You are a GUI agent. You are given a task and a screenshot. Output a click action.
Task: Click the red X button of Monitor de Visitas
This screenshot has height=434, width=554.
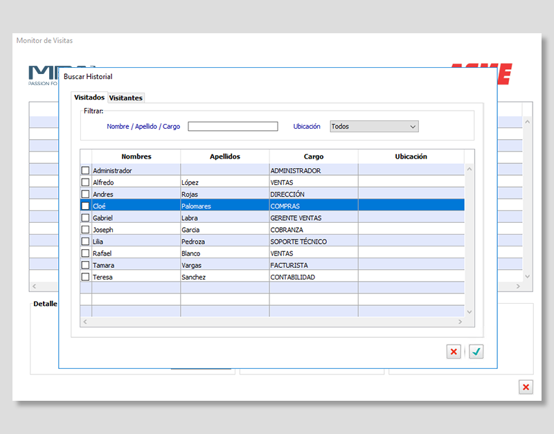click(526, 387)
